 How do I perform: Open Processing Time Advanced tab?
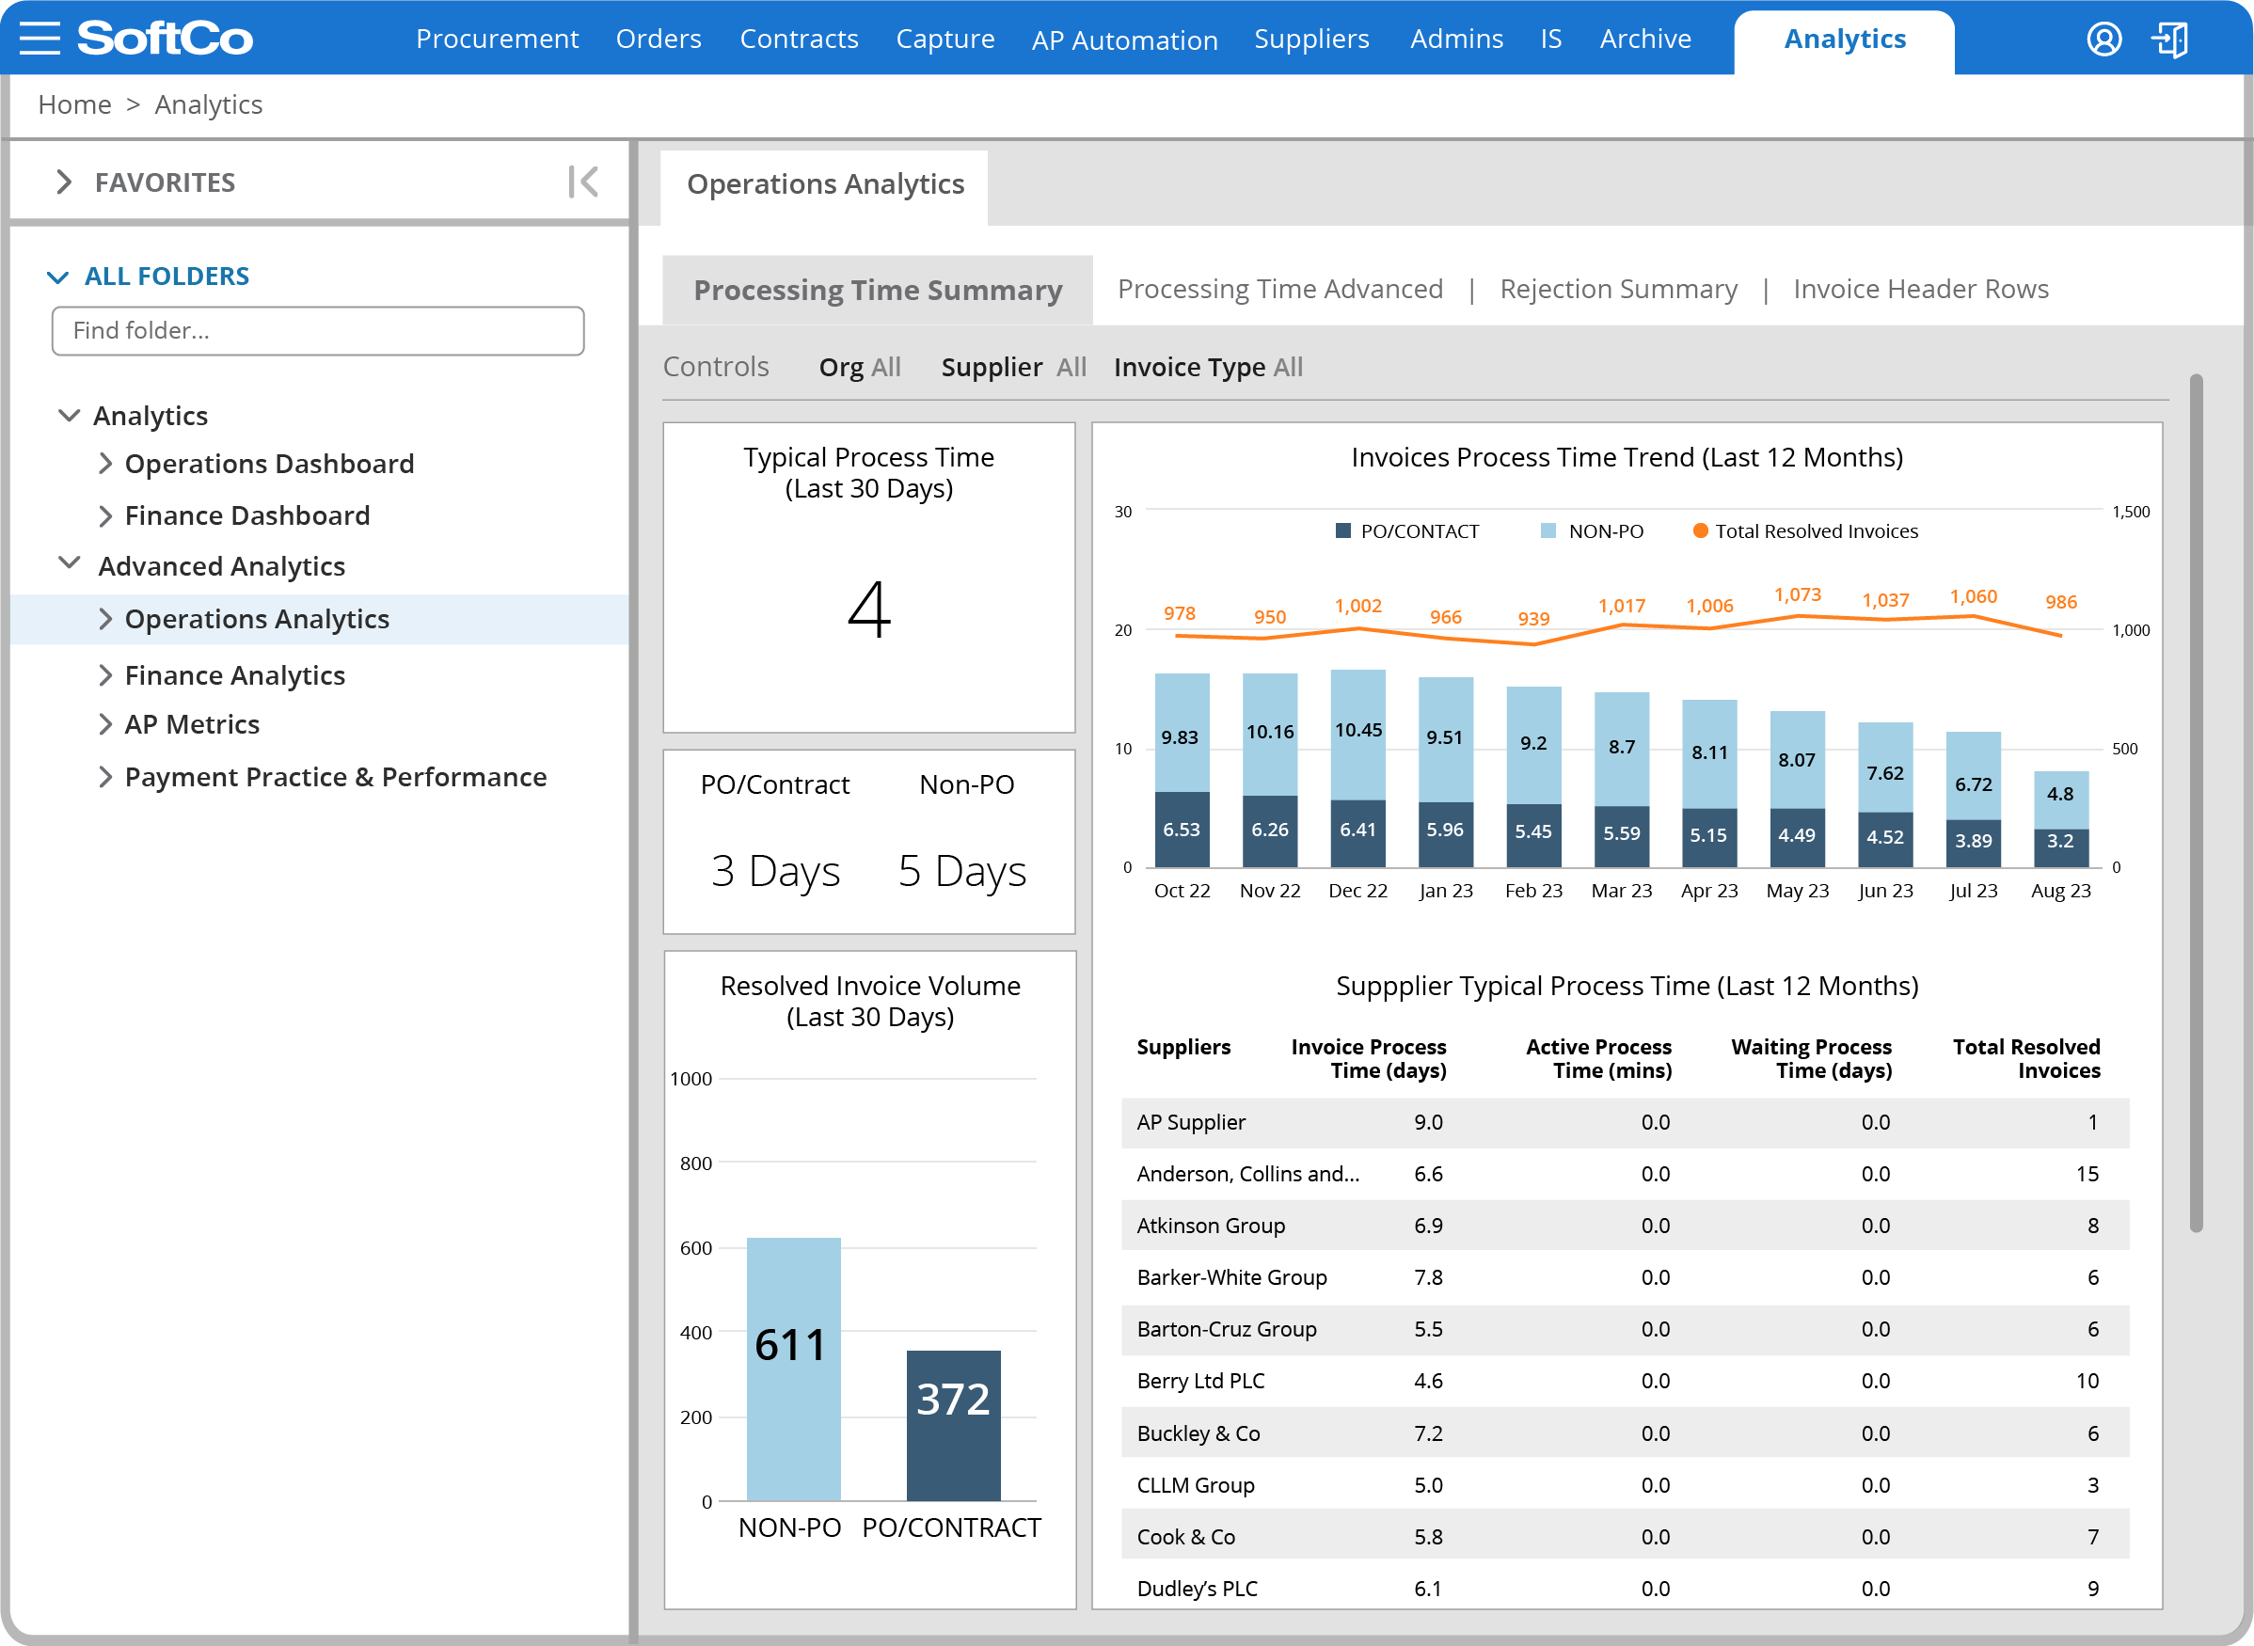(1279, 289)
